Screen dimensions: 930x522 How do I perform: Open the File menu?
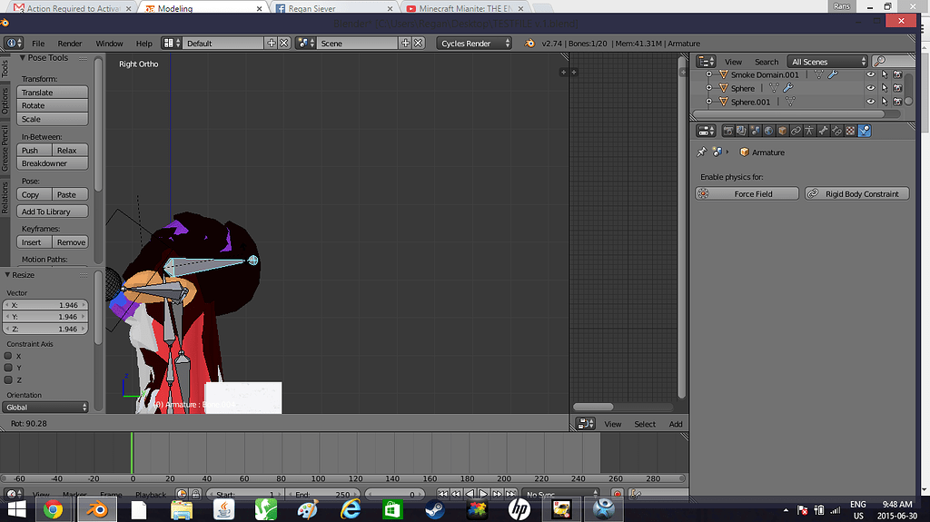[38, 44]
